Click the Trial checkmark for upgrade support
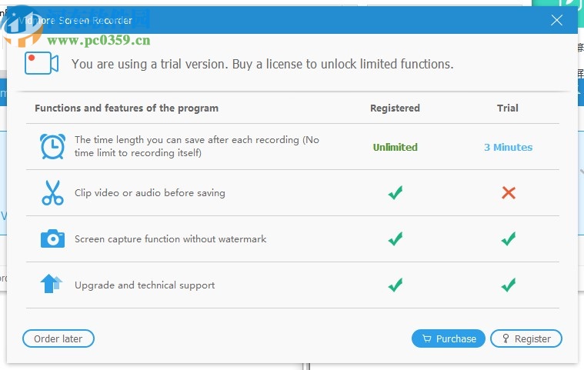The image size is (584, 370). coord(508,285)
